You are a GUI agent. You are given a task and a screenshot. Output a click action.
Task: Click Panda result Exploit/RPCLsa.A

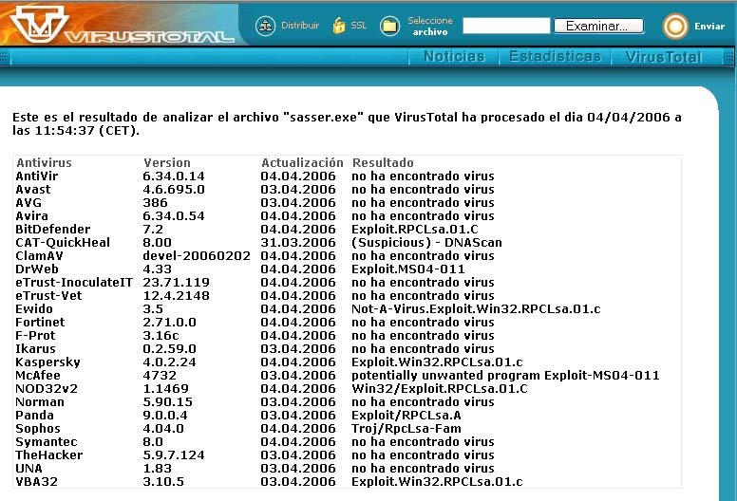[x=406, y=415]
